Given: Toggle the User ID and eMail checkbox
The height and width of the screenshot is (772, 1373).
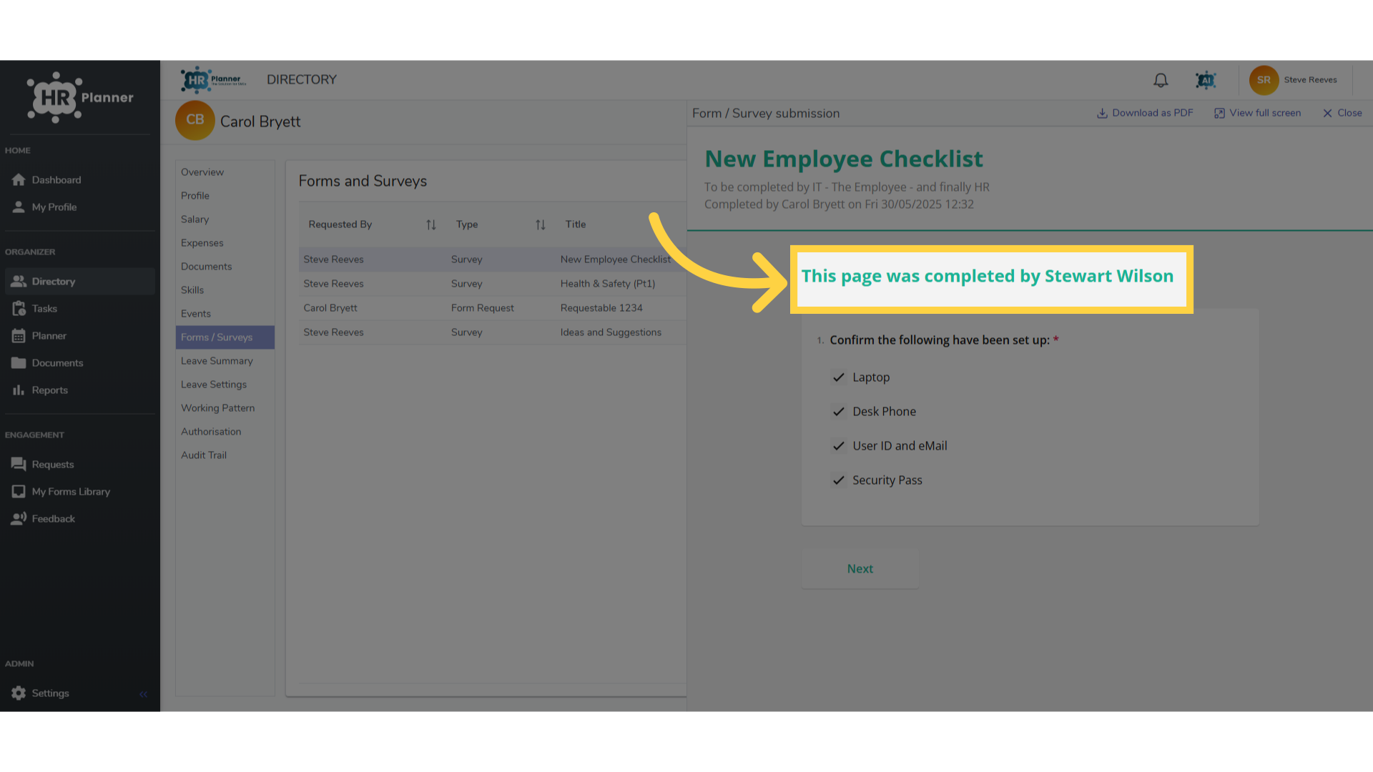Looking at the screenshot, I should (x=839, y=446).
